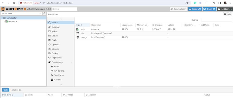Click the sdn grid icon
This screenshot has height=98, width=233.
[x=78, y=33]
